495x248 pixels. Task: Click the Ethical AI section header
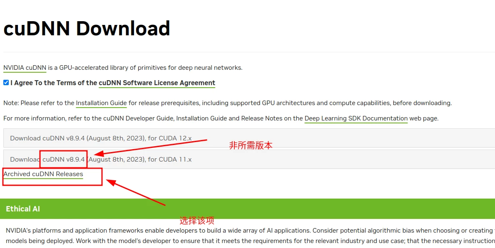[23, 209]
